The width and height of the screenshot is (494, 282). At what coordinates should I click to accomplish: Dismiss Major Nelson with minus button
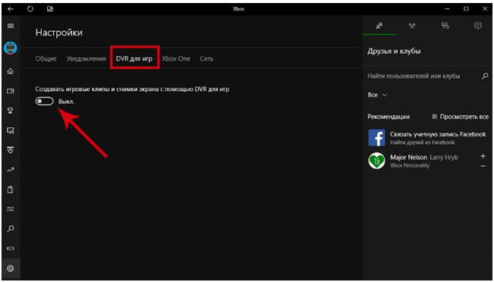tap(483, 166)
